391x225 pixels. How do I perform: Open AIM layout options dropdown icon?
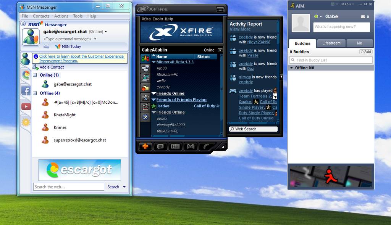pyautogui.click(x=334, y=4)
